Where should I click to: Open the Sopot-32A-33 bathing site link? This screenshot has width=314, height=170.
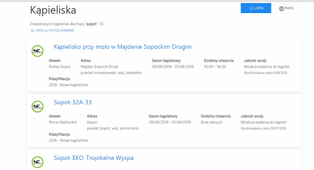(73, 102)
